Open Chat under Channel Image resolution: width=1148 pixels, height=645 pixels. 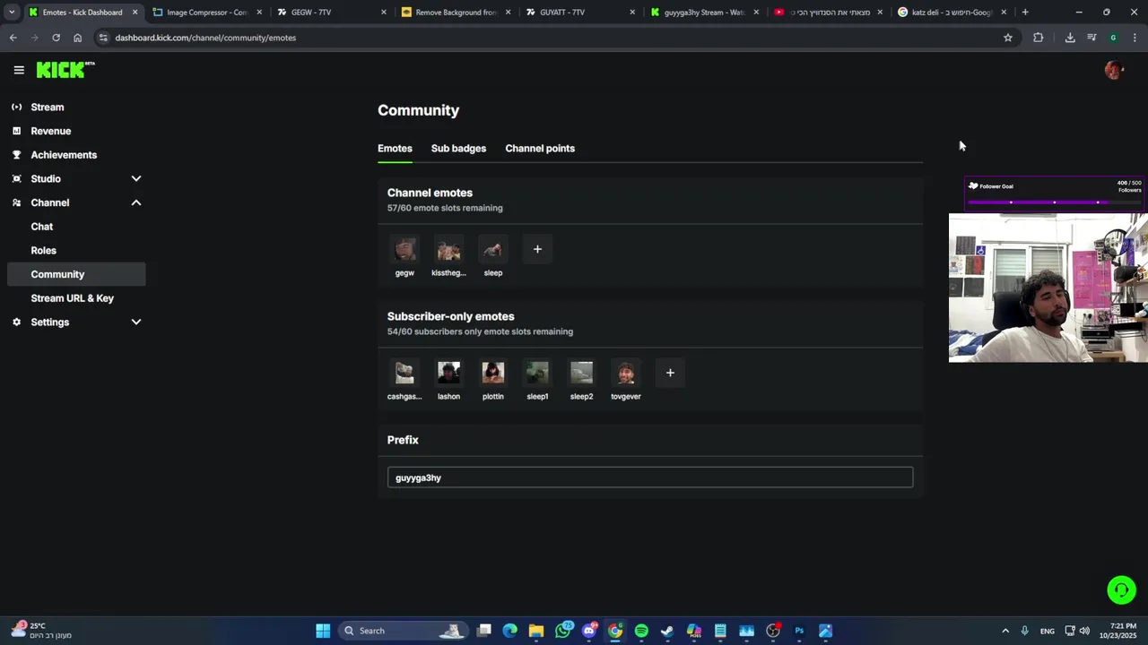[x=42, y=227]
